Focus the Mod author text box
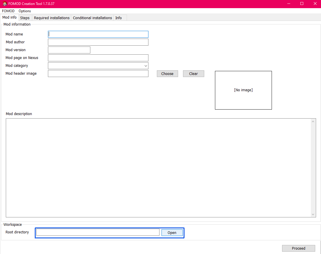 coord(98,42)
